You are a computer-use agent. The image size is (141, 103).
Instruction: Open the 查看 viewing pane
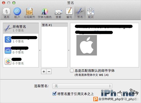coord(58,13)
